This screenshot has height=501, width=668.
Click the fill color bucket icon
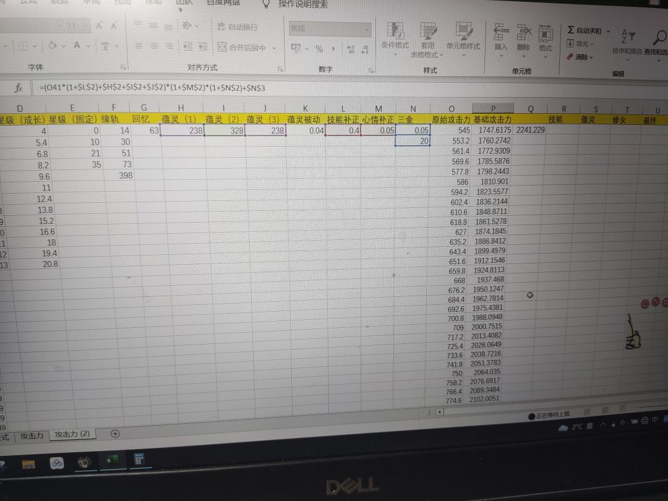[53, 45]
